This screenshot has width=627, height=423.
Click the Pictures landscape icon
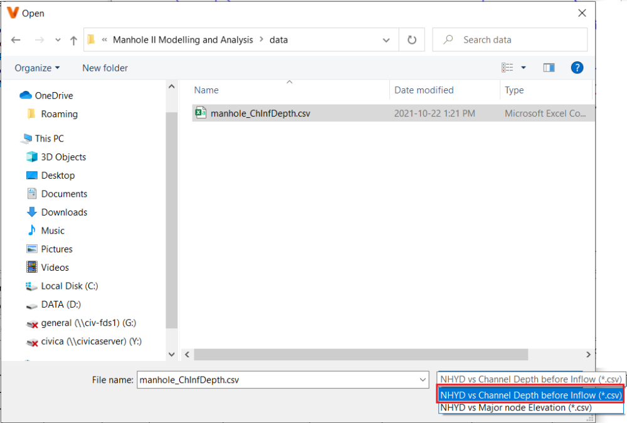[31, 249]
